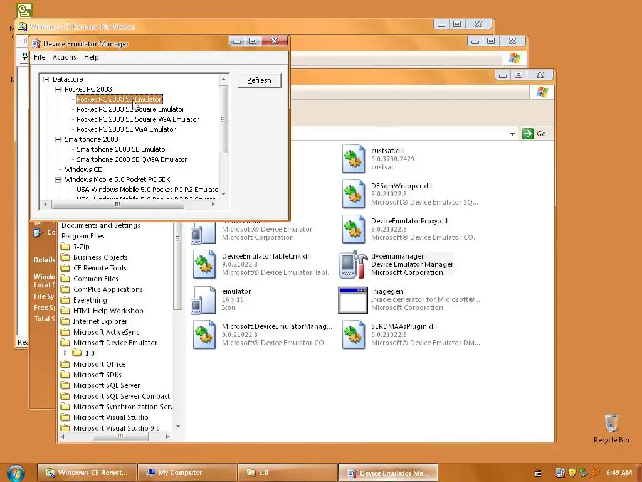Click the Microsoft.DeviceEmulatorManag... dll icon
The width and height of the screenshot is (642, 482).
204,335
